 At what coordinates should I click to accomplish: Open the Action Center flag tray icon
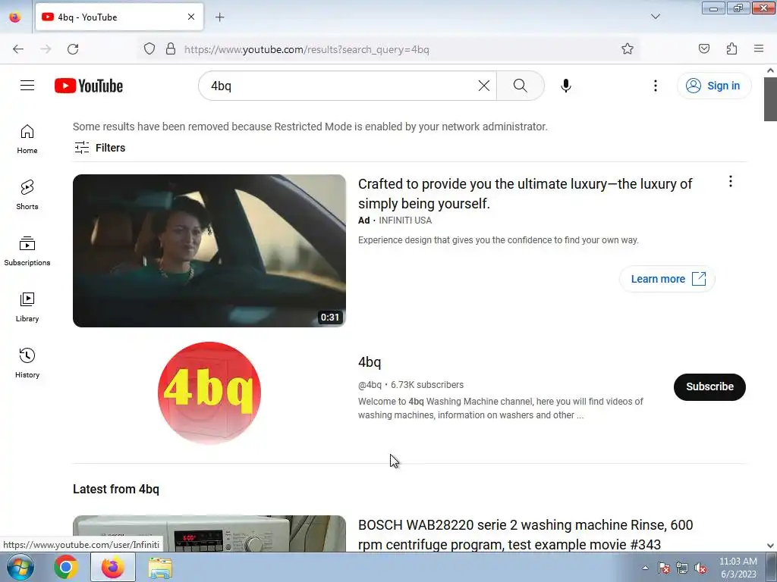coord(663,568)
